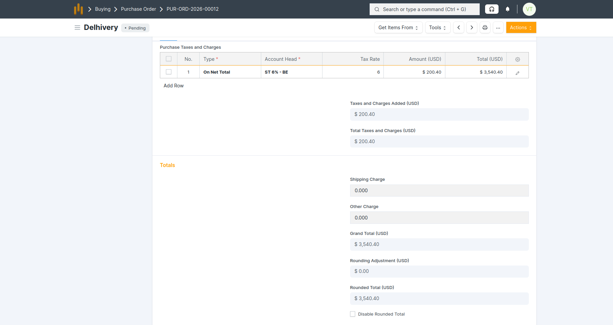Expand the Tools dropdown
This screenshot has width=613, height=325.
click(x=438, y=28)
